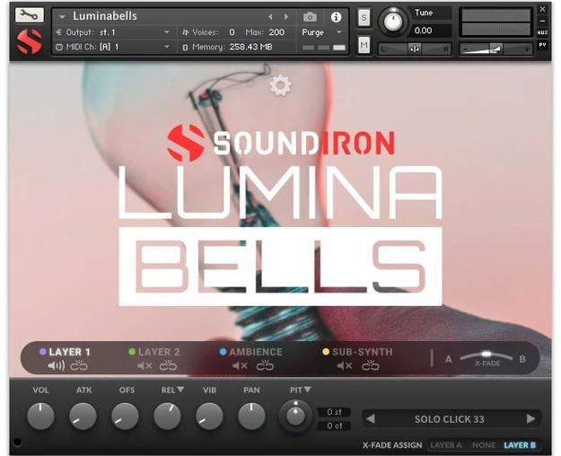Click the 0 st semitone field
This screenshot has width=561, height=456.
(x=334, y=412)
